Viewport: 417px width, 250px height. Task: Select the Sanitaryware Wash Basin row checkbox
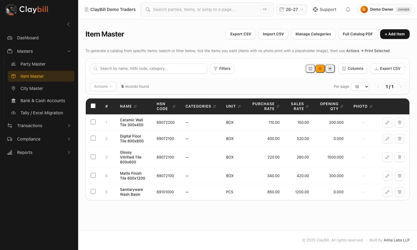(x=93, y=191)
